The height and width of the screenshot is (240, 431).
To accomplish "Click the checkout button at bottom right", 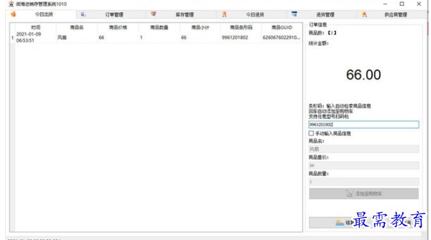I will click(364, 223).
